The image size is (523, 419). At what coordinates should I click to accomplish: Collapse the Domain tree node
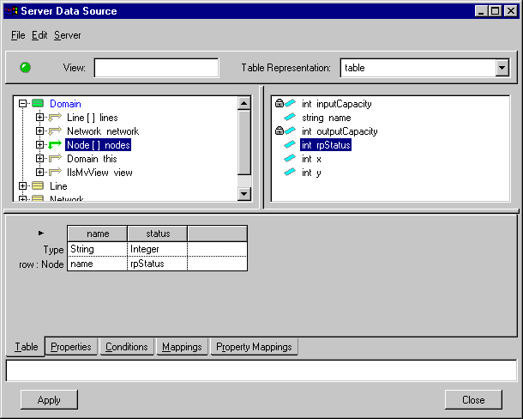22,104
